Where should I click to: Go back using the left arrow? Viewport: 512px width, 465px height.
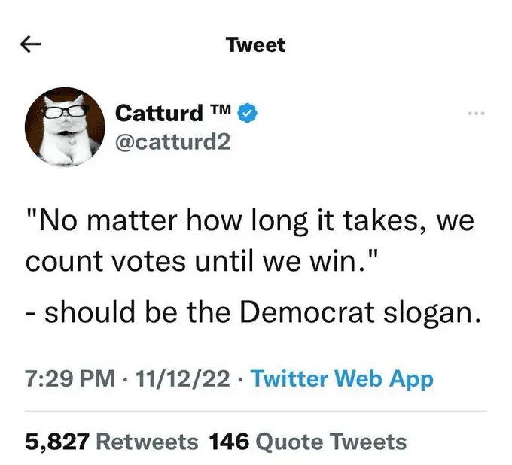(31, 45)
